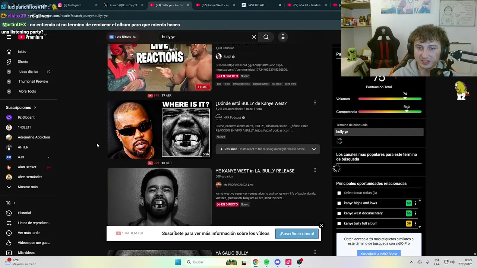Image resolution: width=477 pixels, height=268 pixels.
Task: Check kanye bully full album checkbox
Action: [x=339, y=224]
